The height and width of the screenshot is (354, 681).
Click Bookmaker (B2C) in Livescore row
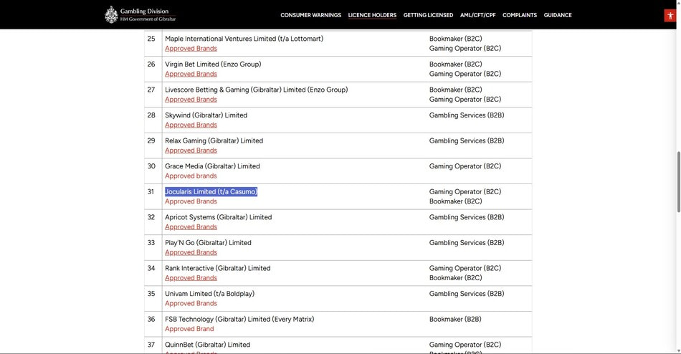(456, 90)
